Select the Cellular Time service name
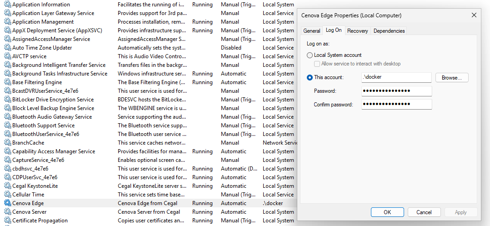 click(28, 195)
